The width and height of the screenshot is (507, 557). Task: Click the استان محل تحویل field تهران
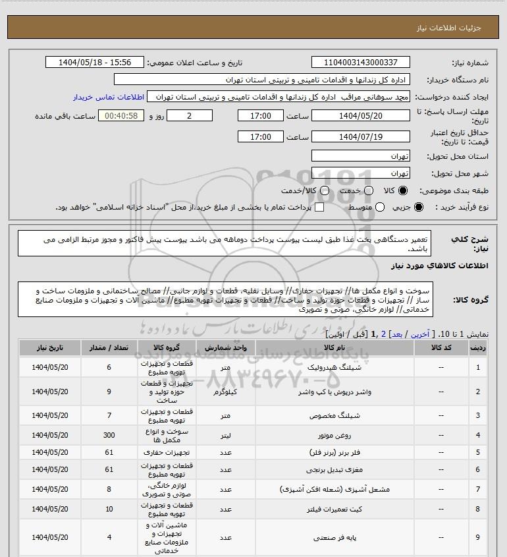pyautogui.click(x=360, y=156)
